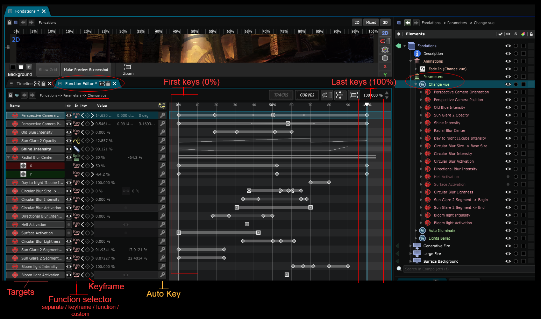The height and width of the screenshot is (319, 541).
Task: Go to next key of Perspective Camera Orientation
Action: coord(92,115)
